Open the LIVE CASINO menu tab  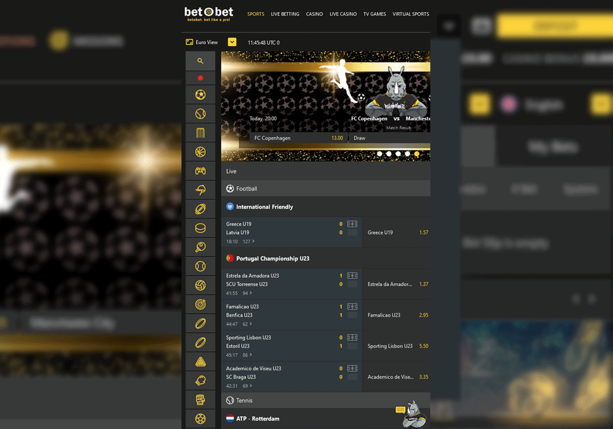[343, 14]
